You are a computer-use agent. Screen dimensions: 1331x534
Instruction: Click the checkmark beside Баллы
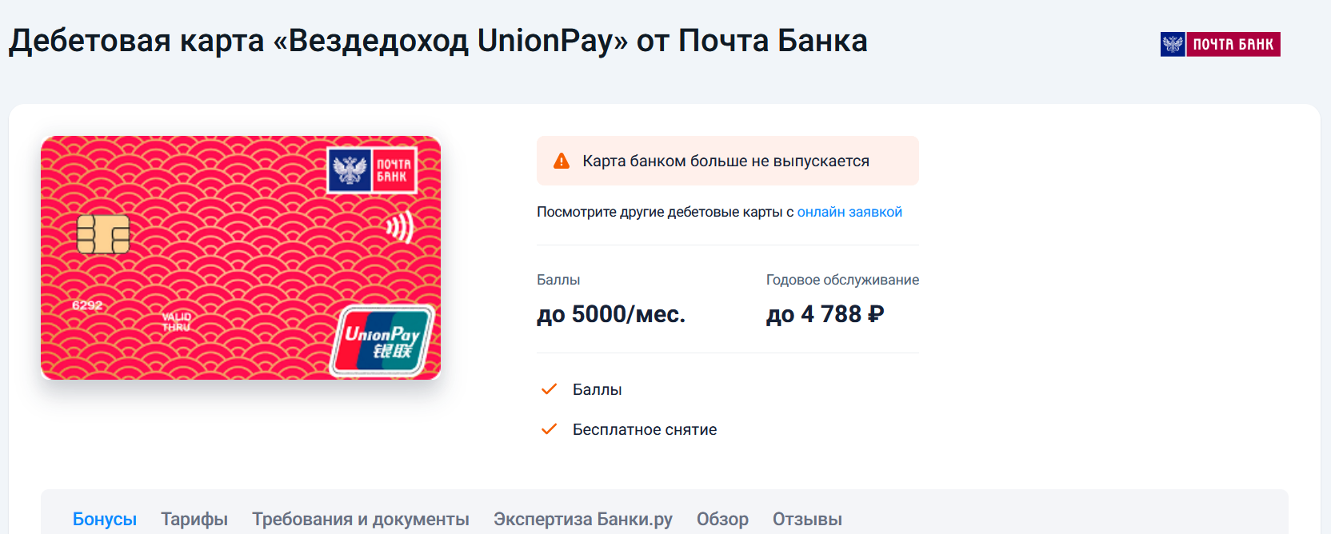click(549, 389)
